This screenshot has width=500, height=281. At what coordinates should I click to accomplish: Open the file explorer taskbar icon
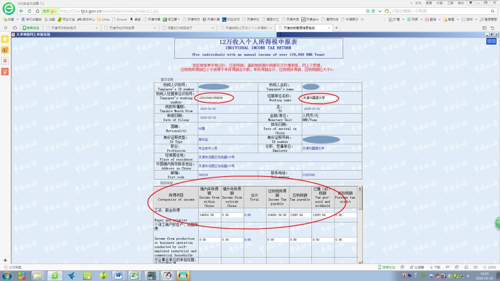[38, 276]
